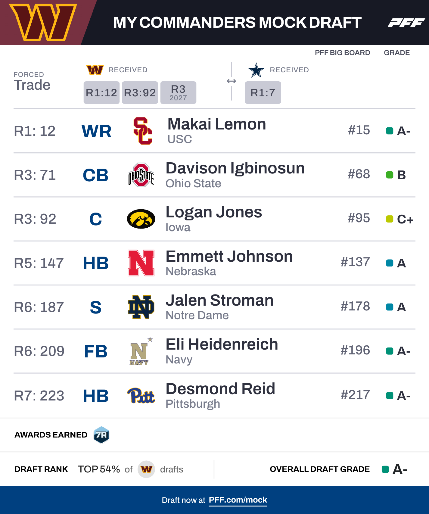Screen dimensions: 429x514
Task: Click the Ohio State logo
Action: click(141, 175)
